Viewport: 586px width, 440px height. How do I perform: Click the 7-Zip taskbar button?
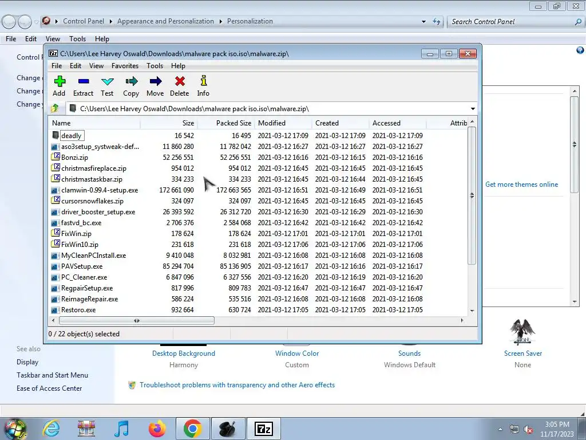pos(263,429)
